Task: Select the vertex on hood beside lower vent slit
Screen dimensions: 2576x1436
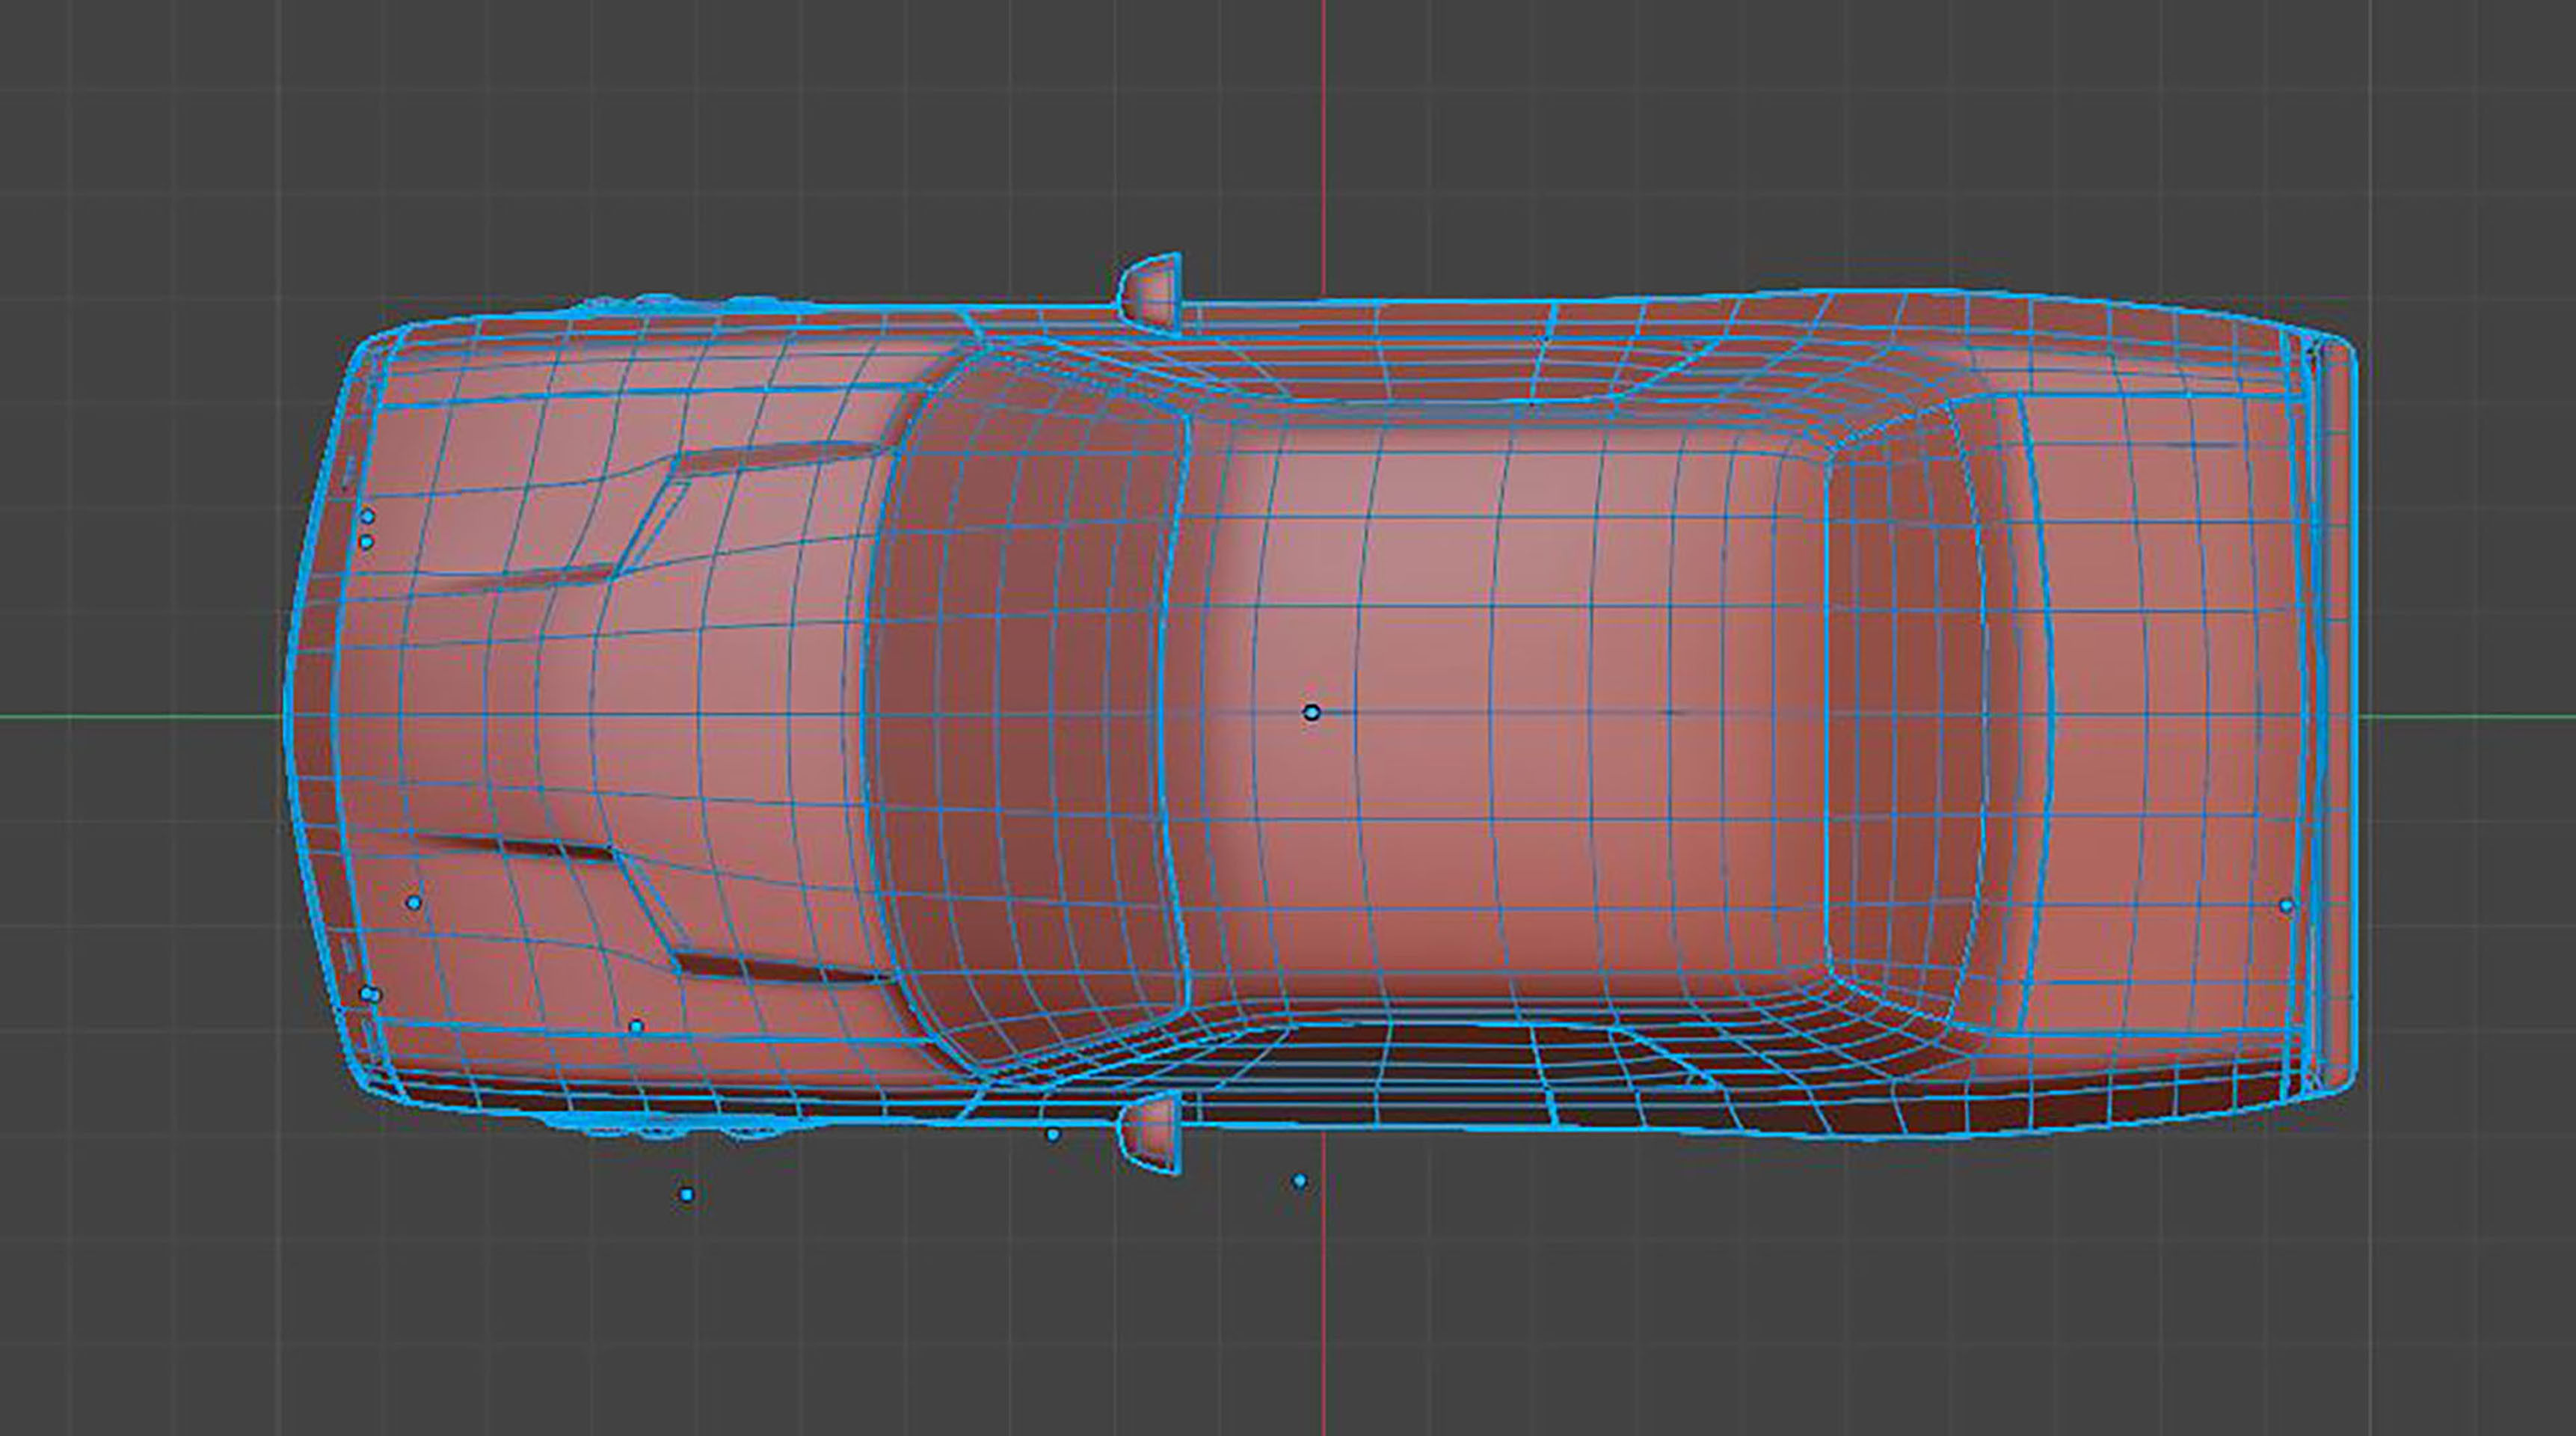Action: [414, 903]
